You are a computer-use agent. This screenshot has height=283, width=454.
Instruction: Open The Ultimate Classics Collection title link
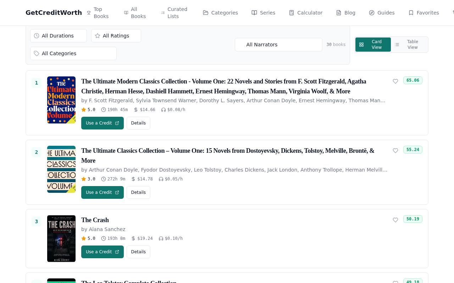click(x=228, y=156)
